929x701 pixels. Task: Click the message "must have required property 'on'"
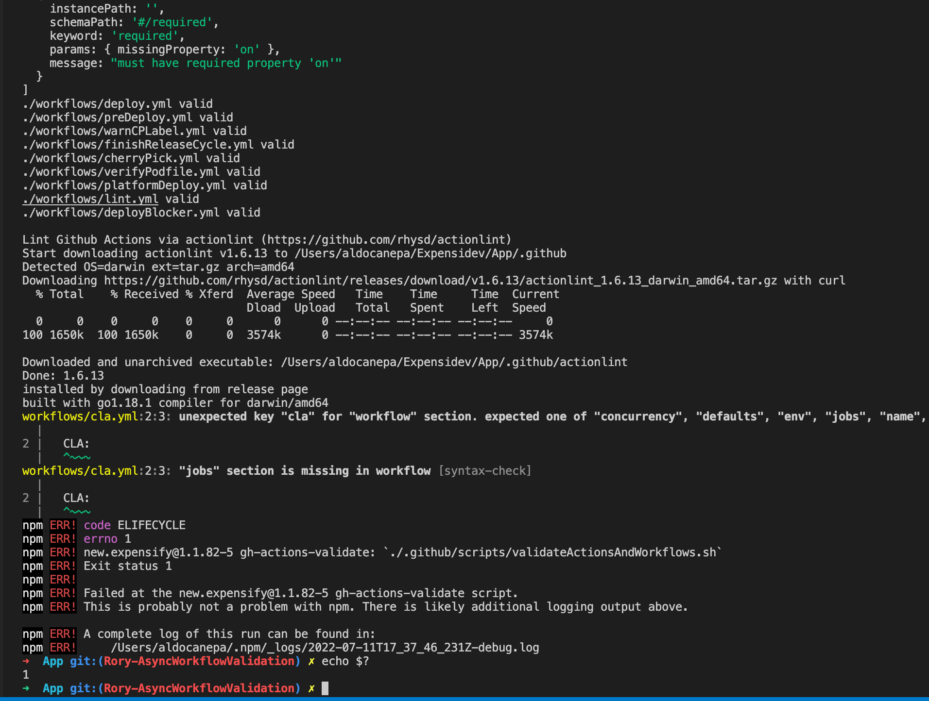click(226, 63)
